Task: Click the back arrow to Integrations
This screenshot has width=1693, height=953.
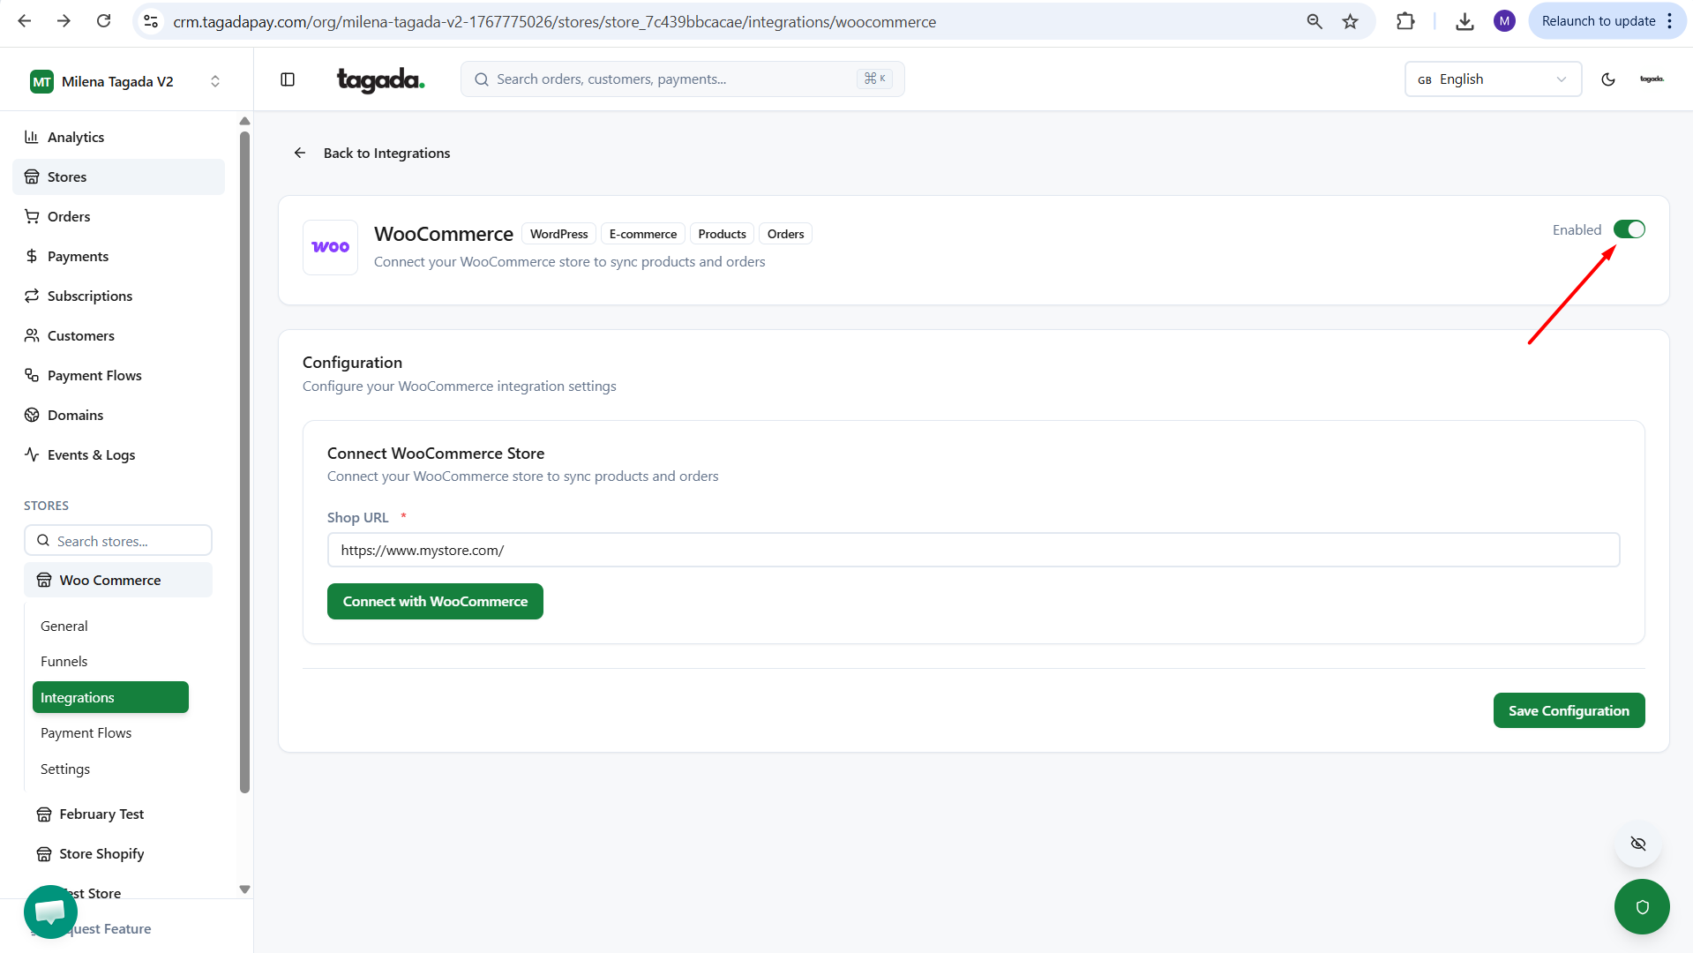Action: coord(300,153)
